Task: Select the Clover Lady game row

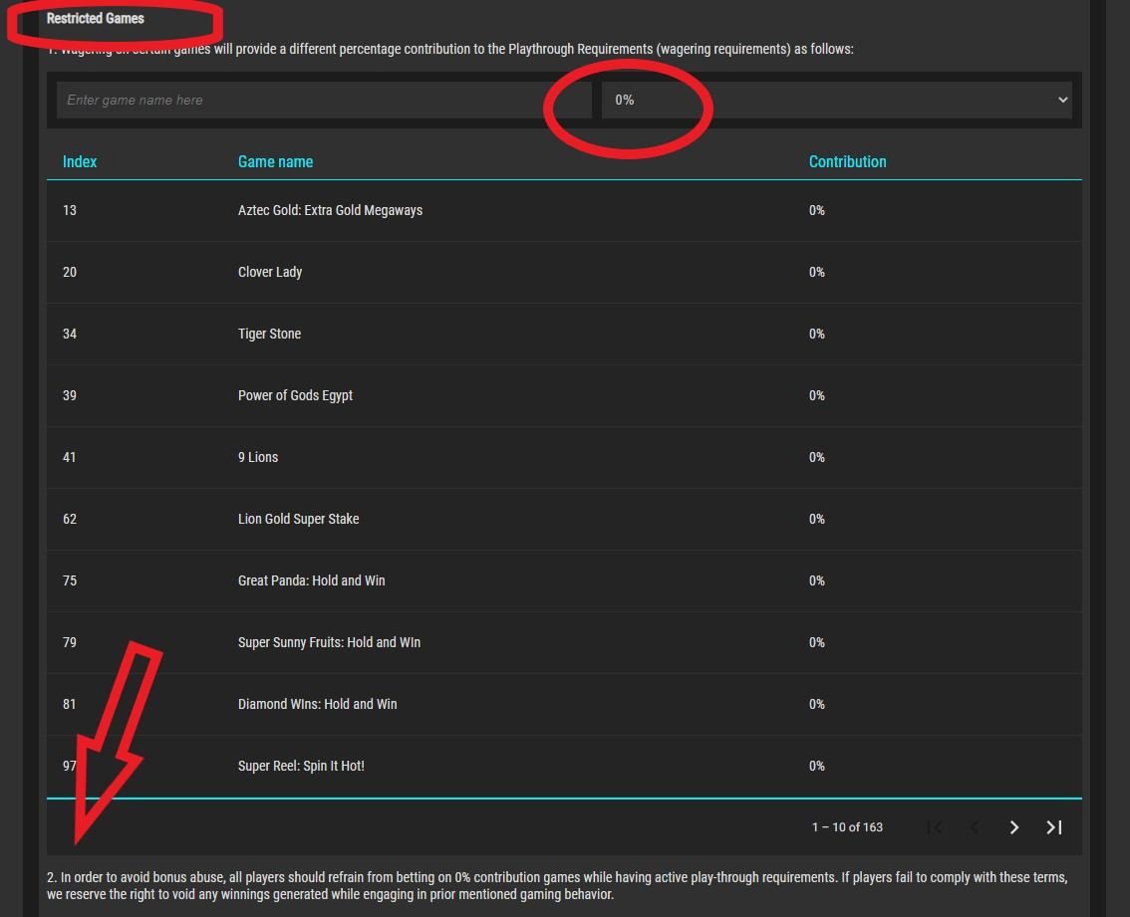Action: click(270, 272)
